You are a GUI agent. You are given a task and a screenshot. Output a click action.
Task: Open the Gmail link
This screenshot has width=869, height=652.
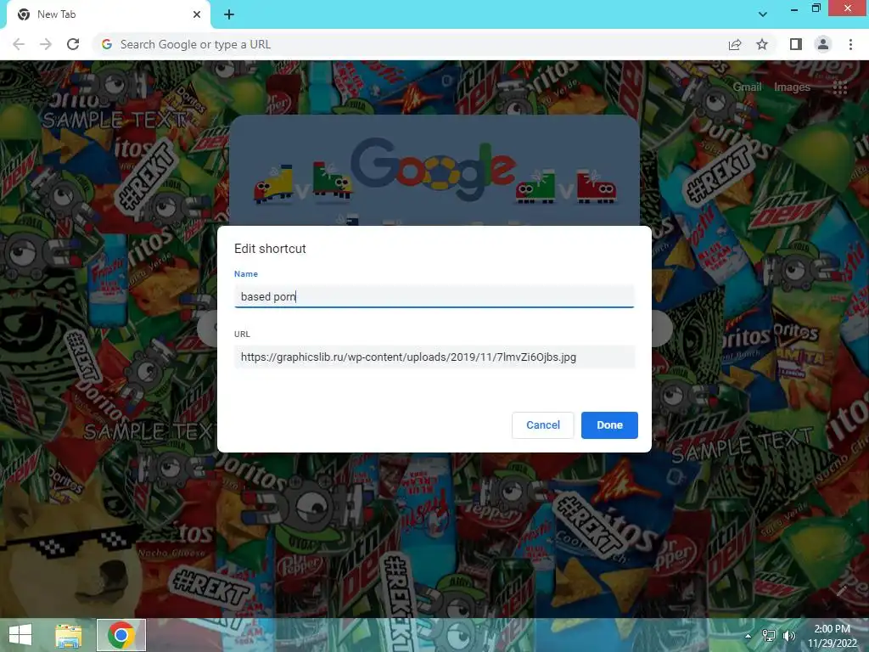coord(747,87)
